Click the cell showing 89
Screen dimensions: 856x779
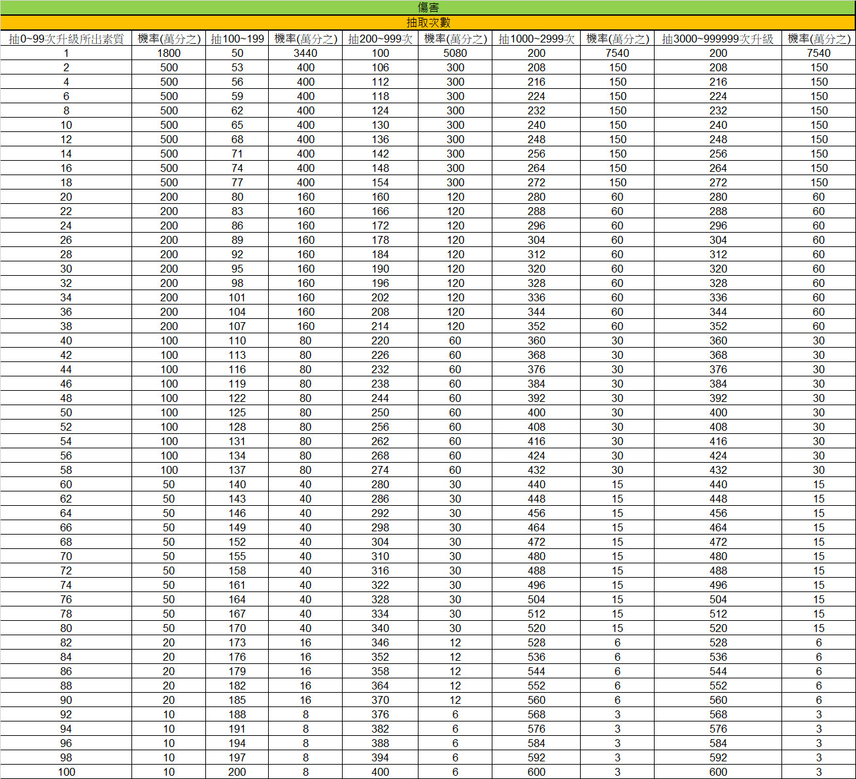(237, 240)
